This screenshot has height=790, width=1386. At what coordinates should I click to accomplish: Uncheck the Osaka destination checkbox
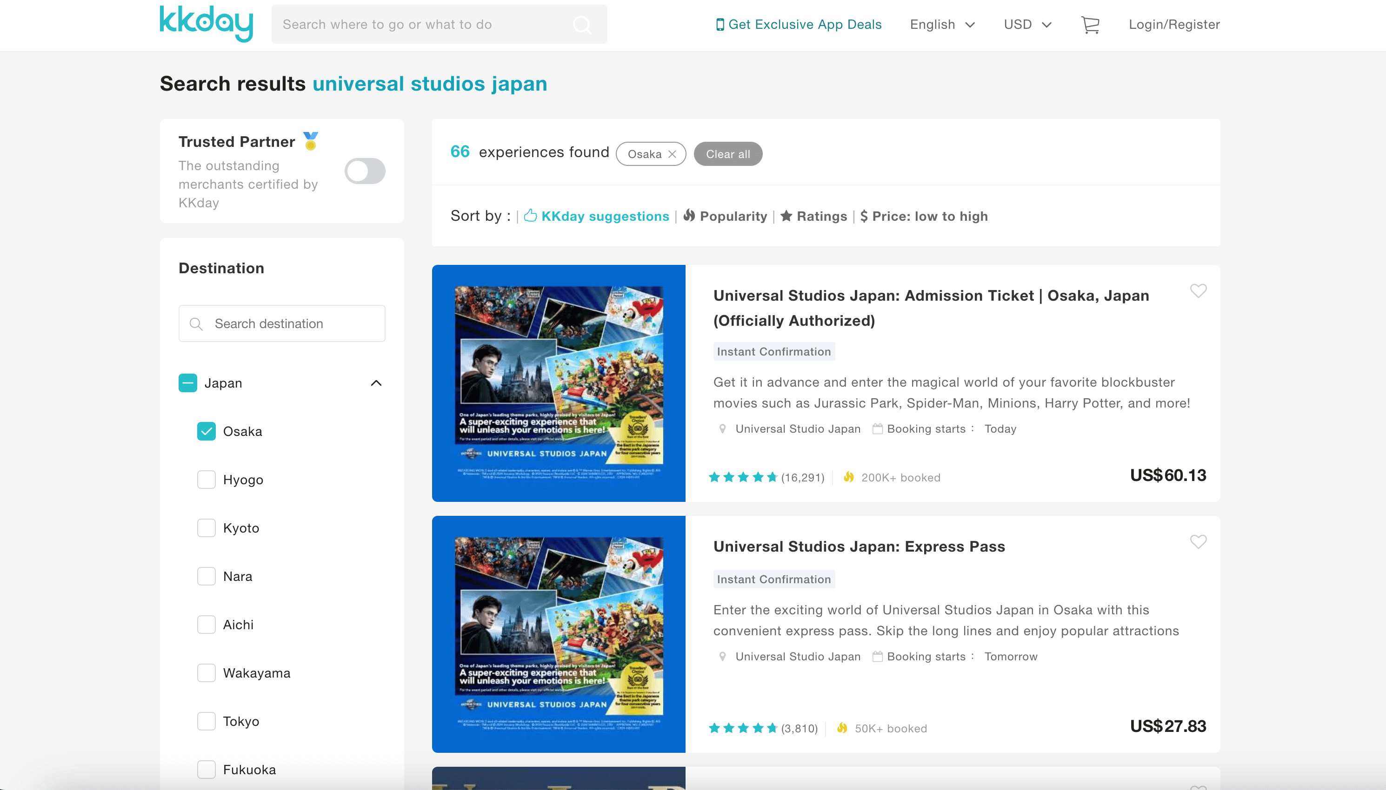coord(207,431)
